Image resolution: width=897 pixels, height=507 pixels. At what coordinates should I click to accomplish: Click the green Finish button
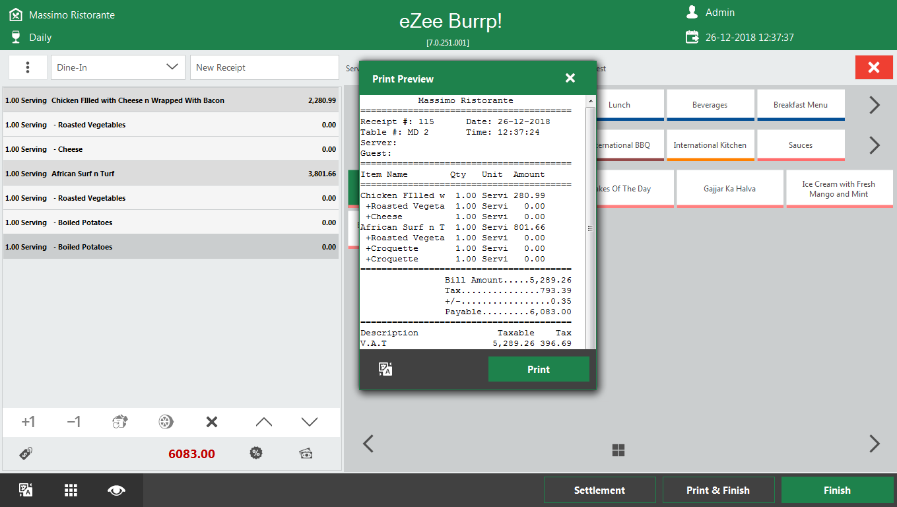click(x=837, y=490)
